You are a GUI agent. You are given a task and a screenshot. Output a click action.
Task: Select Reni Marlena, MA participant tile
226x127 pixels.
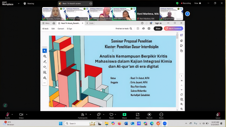click(148, 14)
